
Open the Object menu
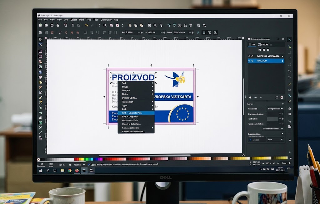[74, 20]
